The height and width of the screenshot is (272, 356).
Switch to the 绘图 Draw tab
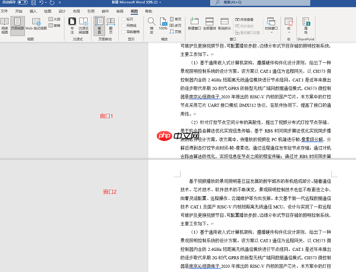point(48,11)
